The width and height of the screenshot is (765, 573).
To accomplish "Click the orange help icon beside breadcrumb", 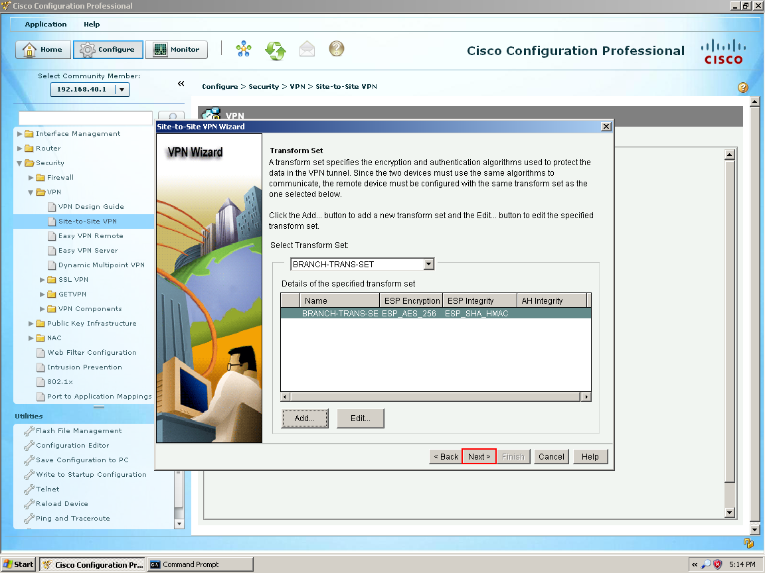I will pyautogui.click(x=742, y=88).
